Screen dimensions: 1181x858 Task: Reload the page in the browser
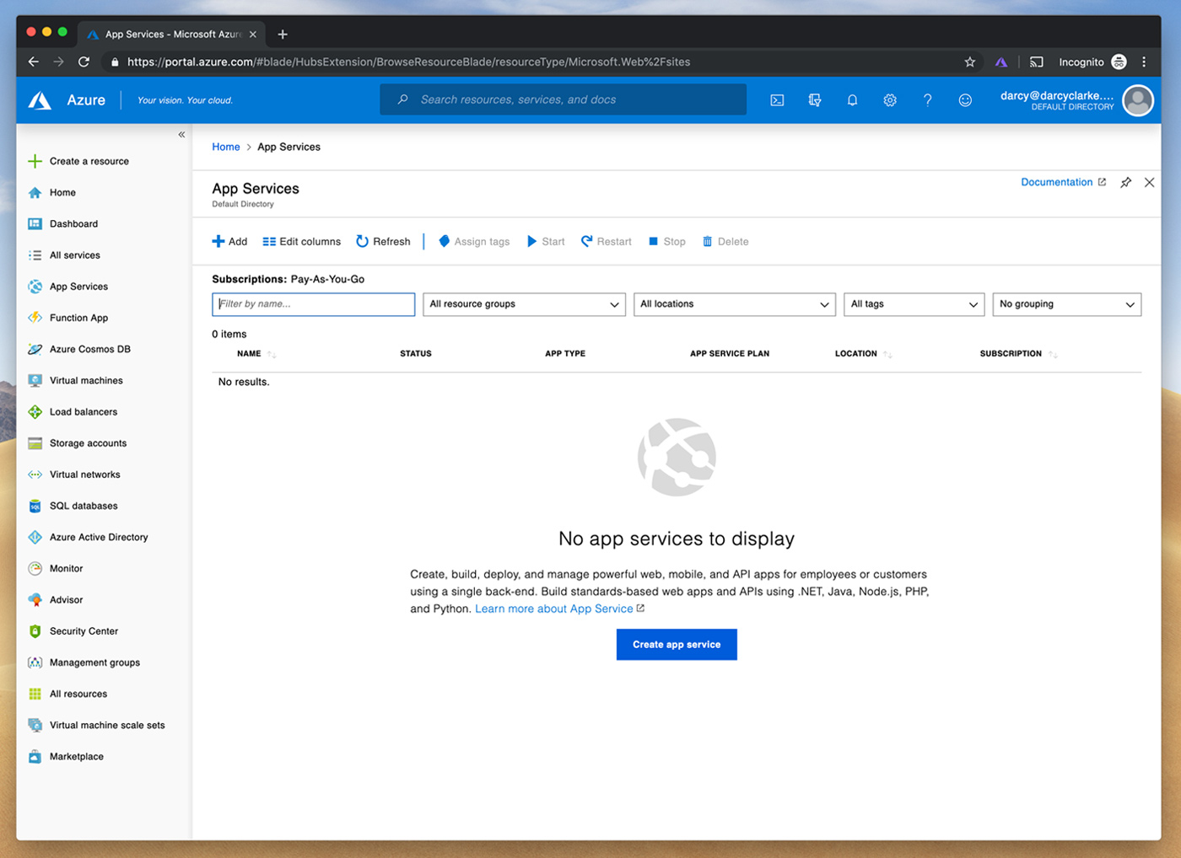tap(84, 62)
